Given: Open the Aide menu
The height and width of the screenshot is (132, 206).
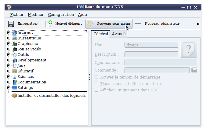Looking at the screenshot, I should click(82, 15).
